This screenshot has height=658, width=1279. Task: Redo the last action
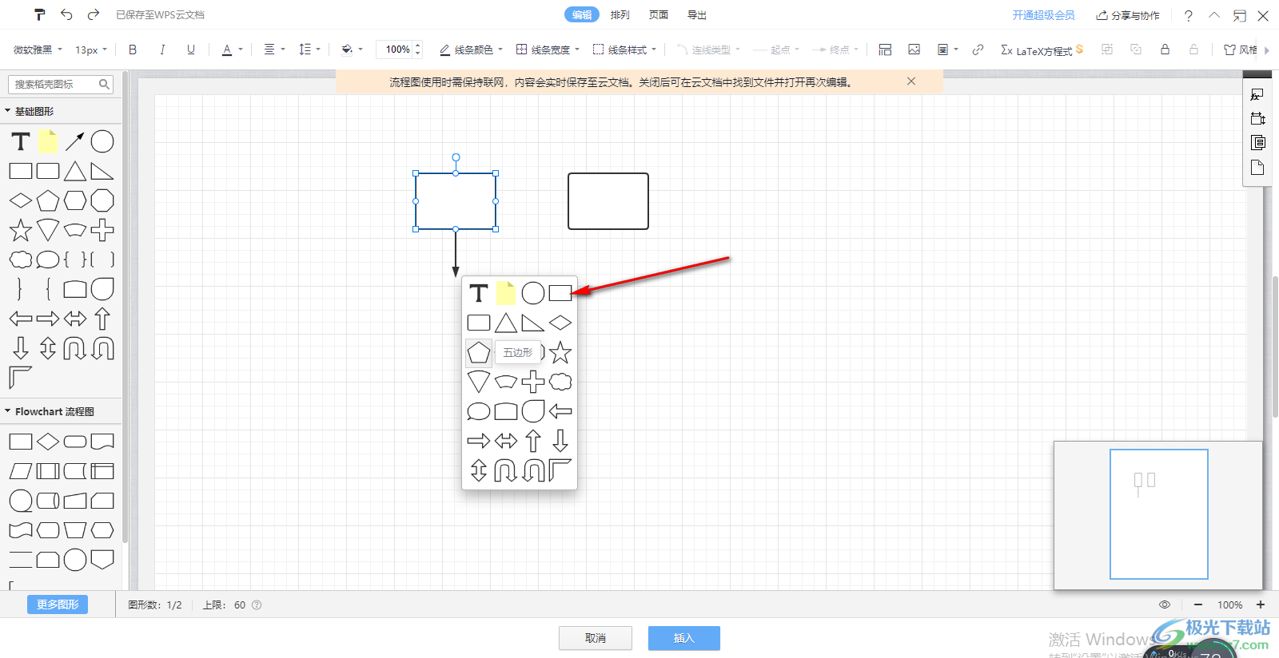tap(94, 14)
